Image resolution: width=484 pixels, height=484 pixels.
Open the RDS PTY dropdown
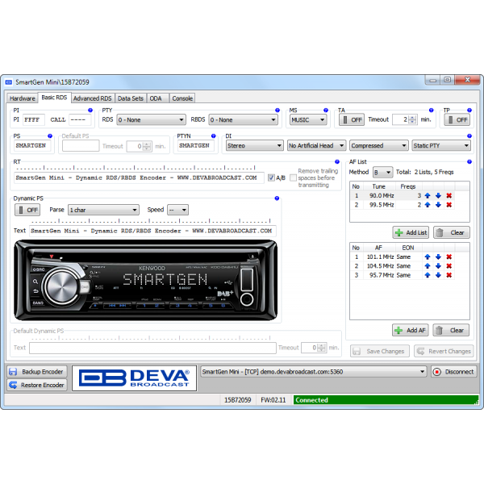coord(152,119)
